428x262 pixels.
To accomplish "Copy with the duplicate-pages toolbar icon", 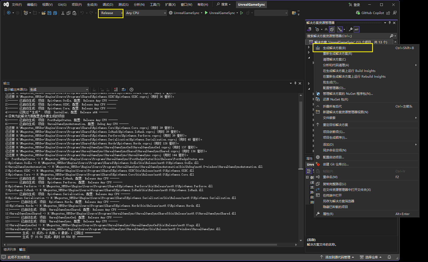I will [69, 13].
